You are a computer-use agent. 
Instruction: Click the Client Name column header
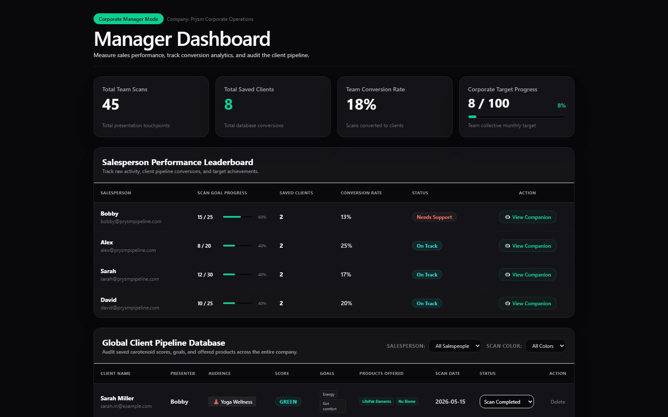tap(116, 374)
